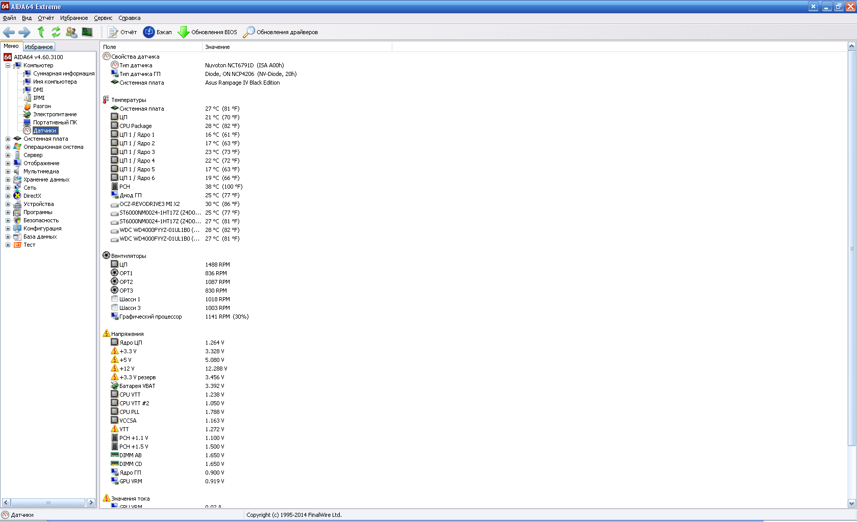Viewport: 857px width, 522px height.
Task: Click the Отчёт toolbar button
Action: tap(122, 32)
